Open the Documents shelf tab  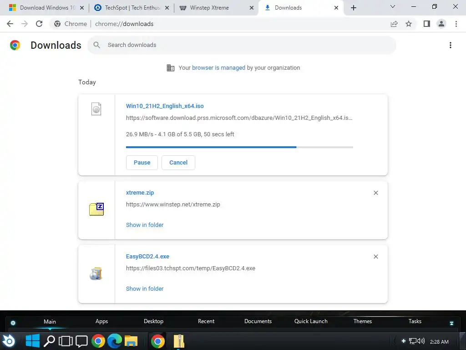[258, 321]
